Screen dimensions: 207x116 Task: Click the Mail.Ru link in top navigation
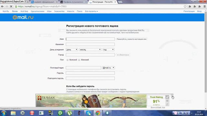6,11
